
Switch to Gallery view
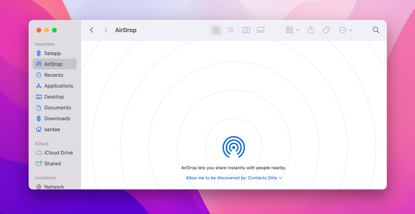[x=260, y=30]
